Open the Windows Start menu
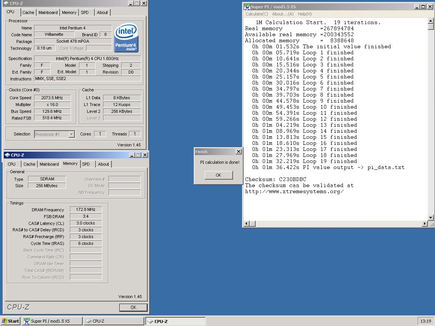The image size is (435, 326). point(10,321)
